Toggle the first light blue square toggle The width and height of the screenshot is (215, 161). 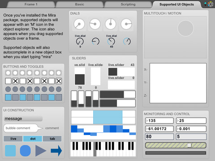[x=8, y=97]
